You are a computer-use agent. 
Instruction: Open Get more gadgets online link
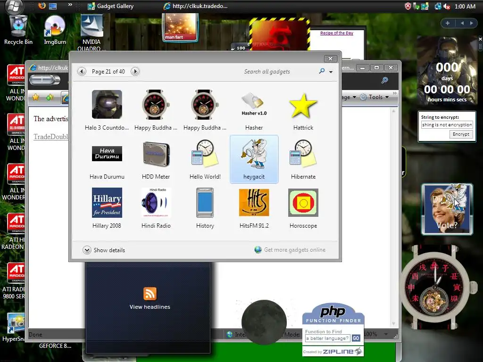(x=290, y=250)
